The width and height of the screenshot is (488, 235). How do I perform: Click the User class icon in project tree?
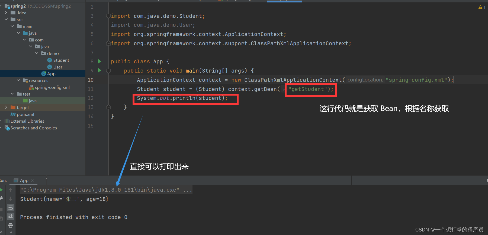(50, 67)
